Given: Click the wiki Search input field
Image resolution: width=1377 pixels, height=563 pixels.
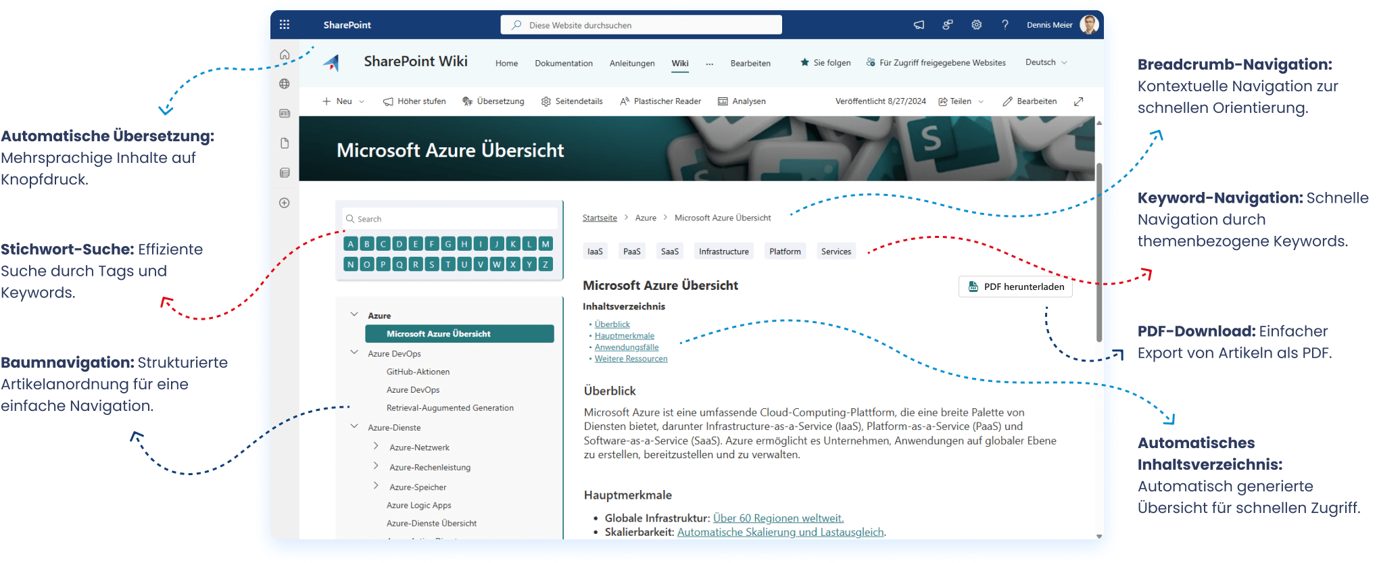Looking at the screenshot, I should tap(450, 219).
